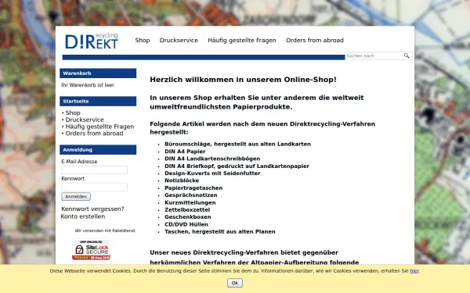The width and height of the screenshot is (470, 293).
Task: Click 'Herzlich willkommen in unserem Online-Shop!' heading
Action: click(x=243, y=80)
